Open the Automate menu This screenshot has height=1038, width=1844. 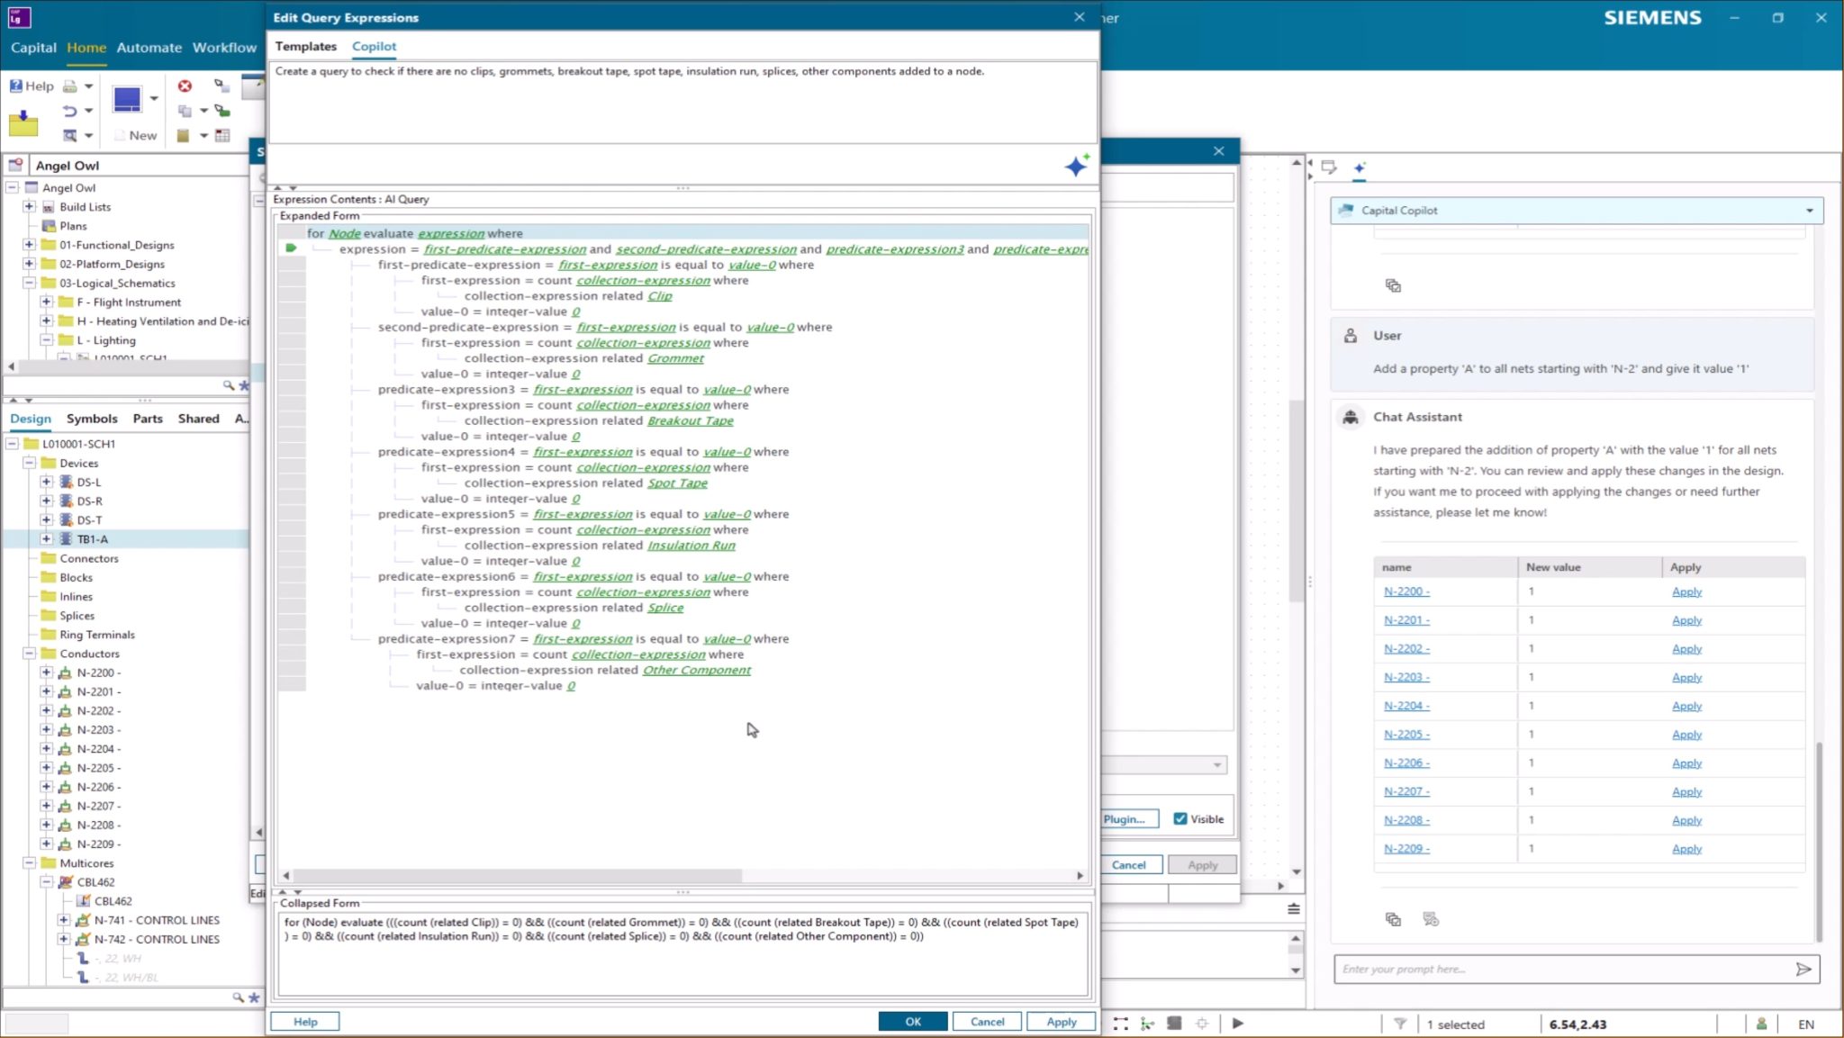pyautogui.click(x=149, y=48)
